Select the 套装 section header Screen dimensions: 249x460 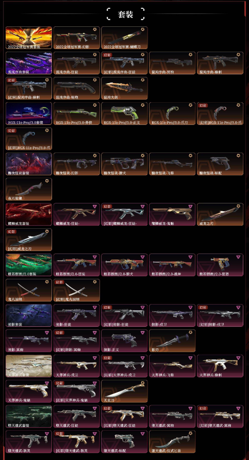(125, 14)
